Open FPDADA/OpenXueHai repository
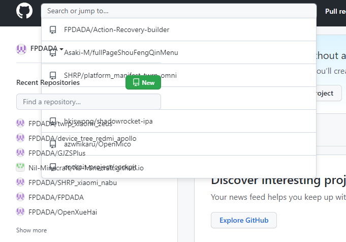 point(62,212)
